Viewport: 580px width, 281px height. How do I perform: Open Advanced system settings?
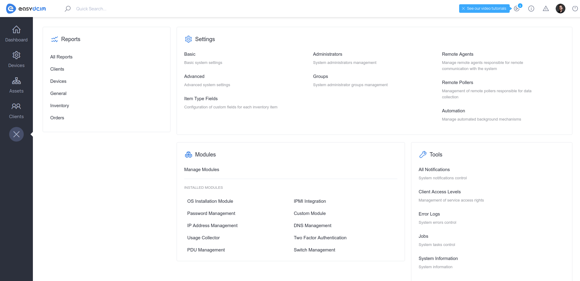point(194,76)
